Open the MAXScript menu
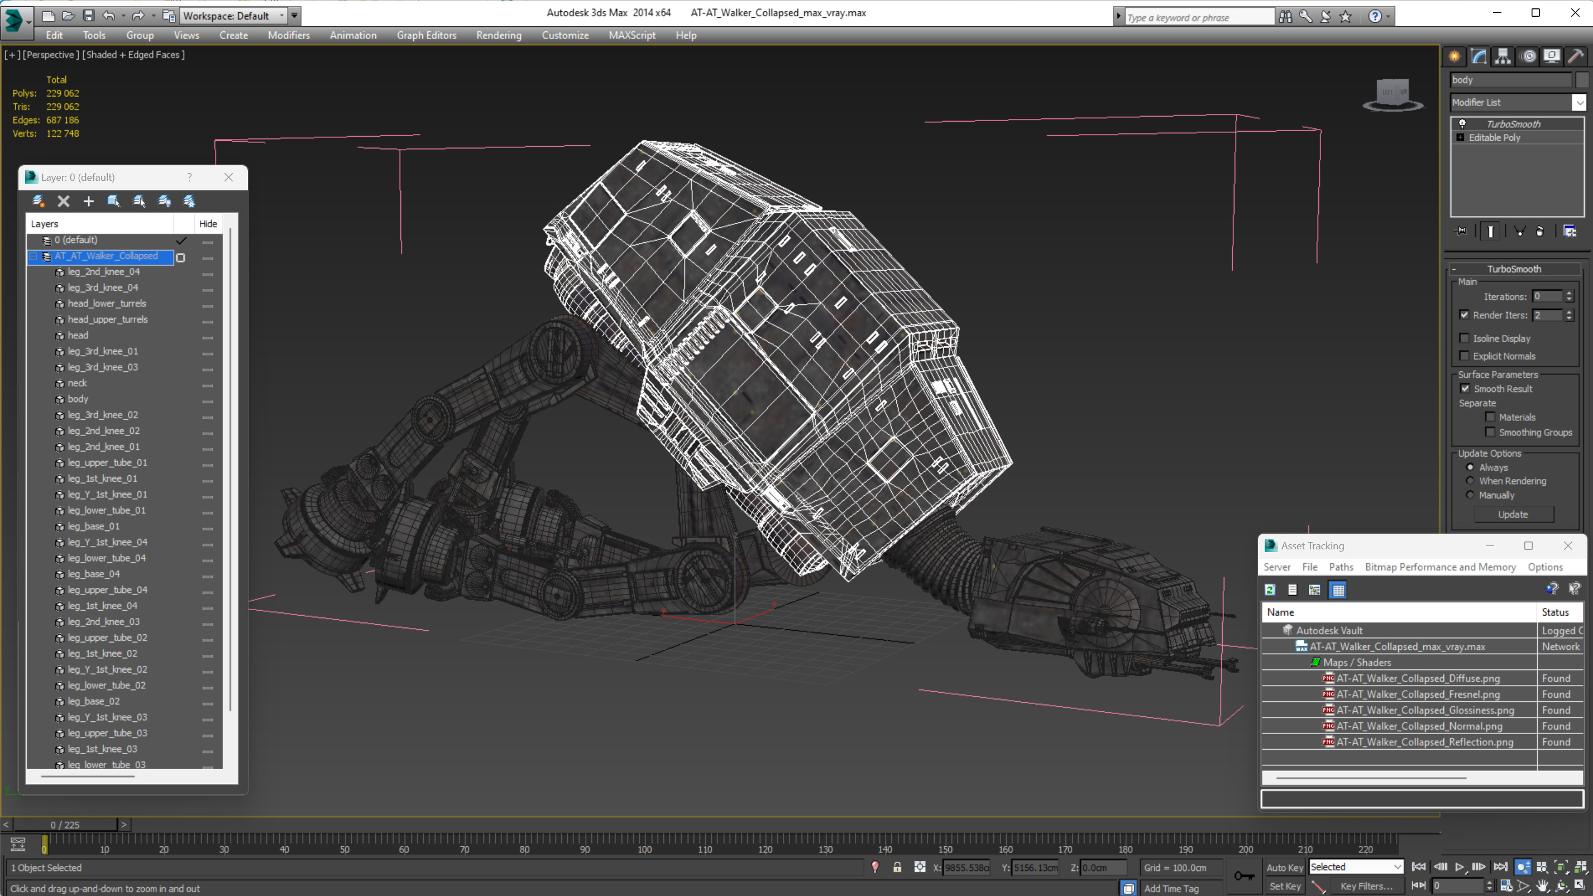This screenshot has height=896, width=1593. pyautogui.click(x=632, y=35)
